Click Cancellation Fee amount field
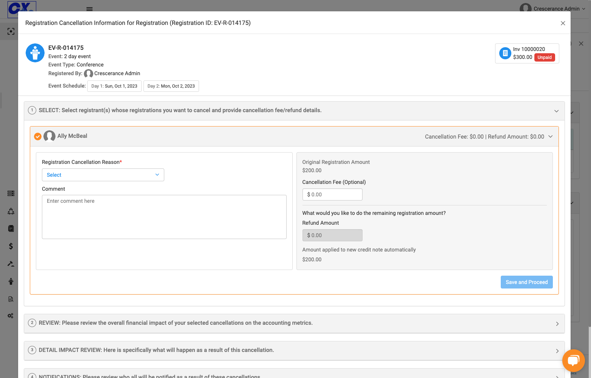 pos(332,194)
